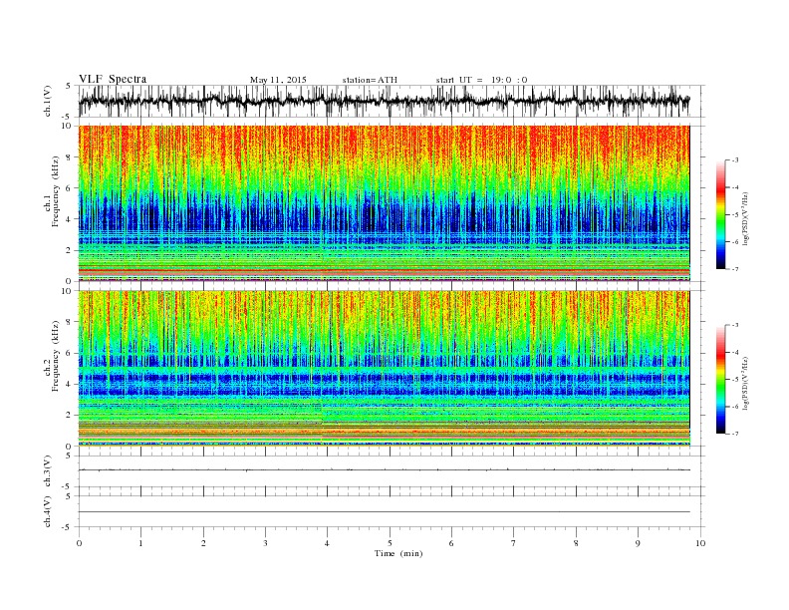Click the ch.4 flat voltage trace
This screenshot has width=789, height=610.
tap(385, 512)
